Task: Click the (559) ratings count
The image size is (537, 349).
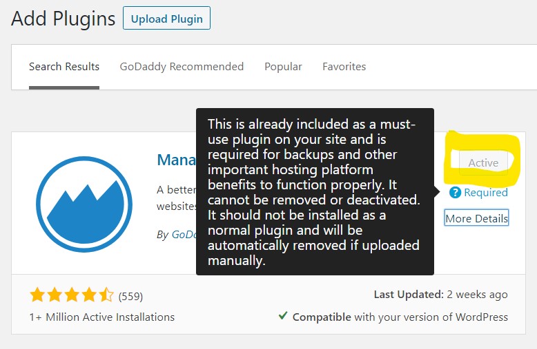Action: point(130,297)
